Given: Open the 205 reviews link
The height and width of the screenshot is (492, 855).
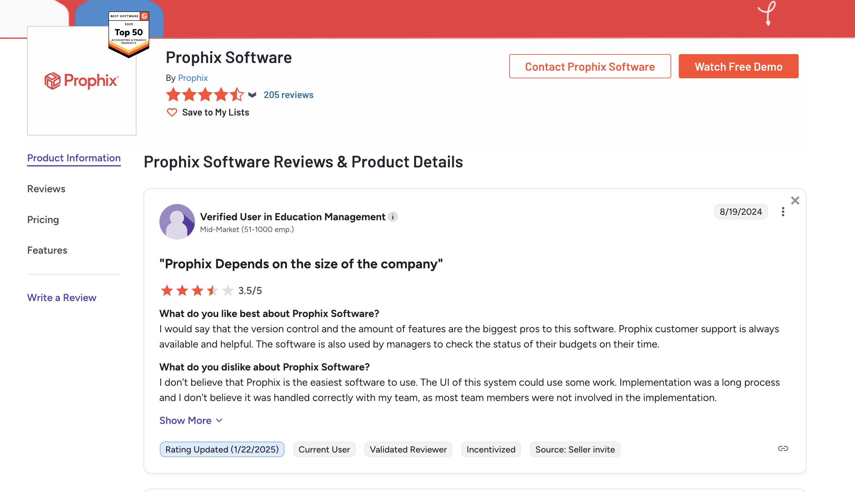Looking at the screenshot, I should tap(288, 95).
